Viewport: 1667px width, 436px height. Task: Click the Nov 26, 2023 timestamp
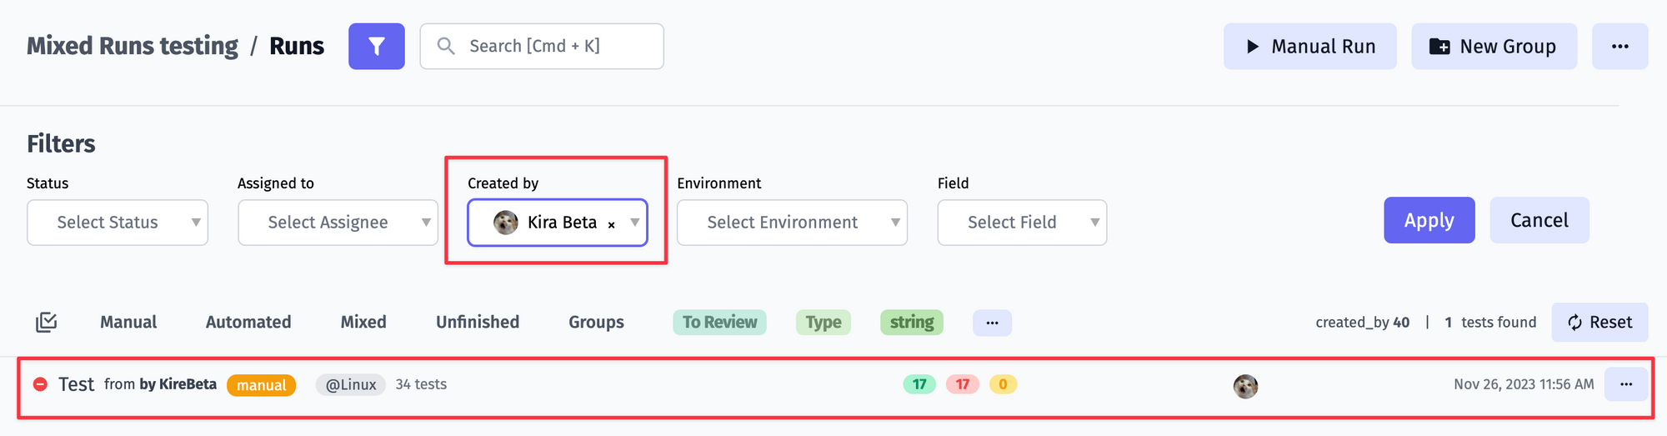1524,384
